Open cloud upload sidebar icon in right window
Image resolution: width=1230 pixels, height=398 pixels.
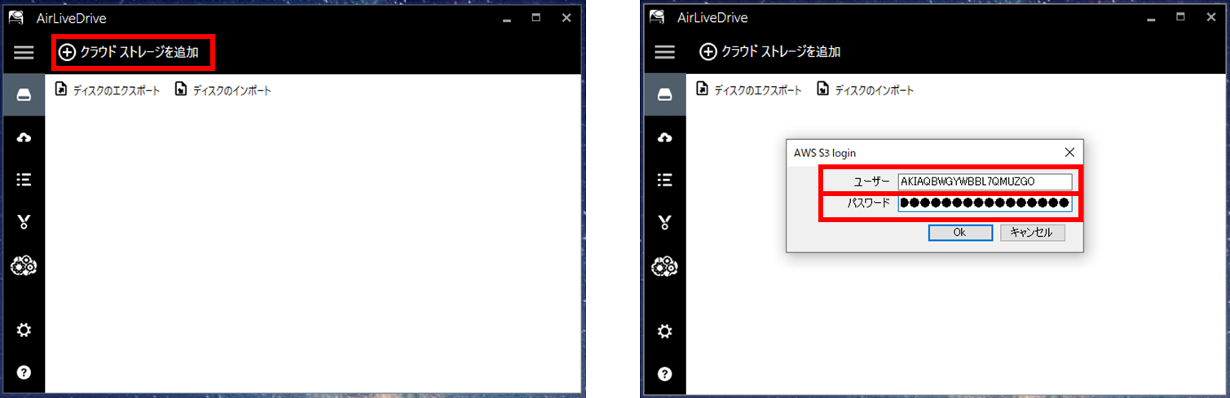[665, 138]
